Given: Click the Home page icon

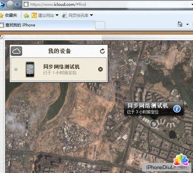Looking at the screenshot, I should coord(180,24).
